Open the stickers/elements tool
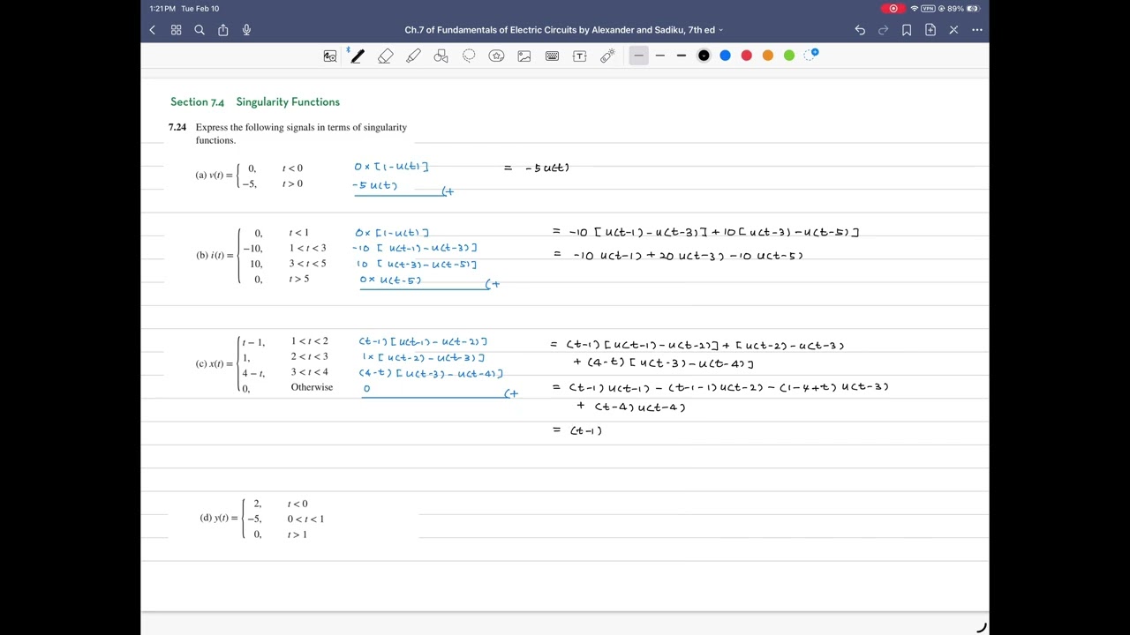This screenshot has height=635, width=1130. (497, 56)
